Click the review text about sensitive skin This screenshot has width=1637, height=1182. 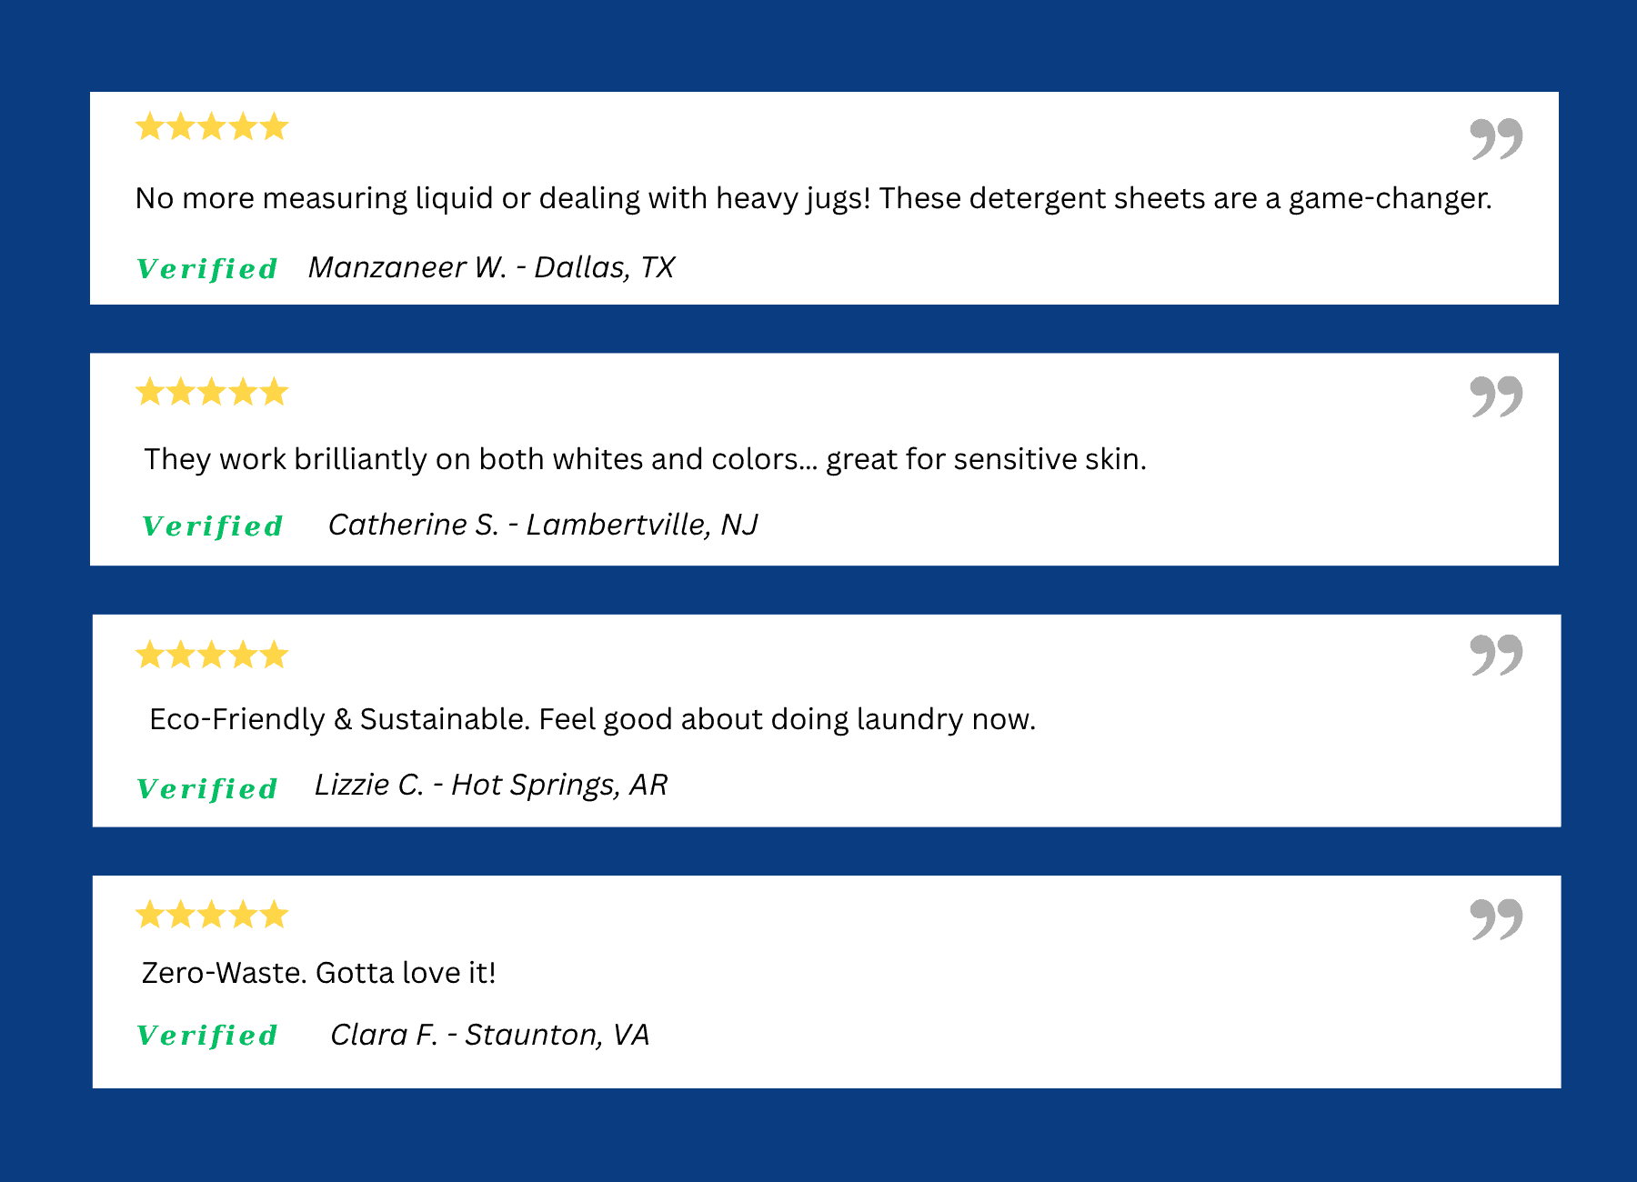[x=645, y=459]
